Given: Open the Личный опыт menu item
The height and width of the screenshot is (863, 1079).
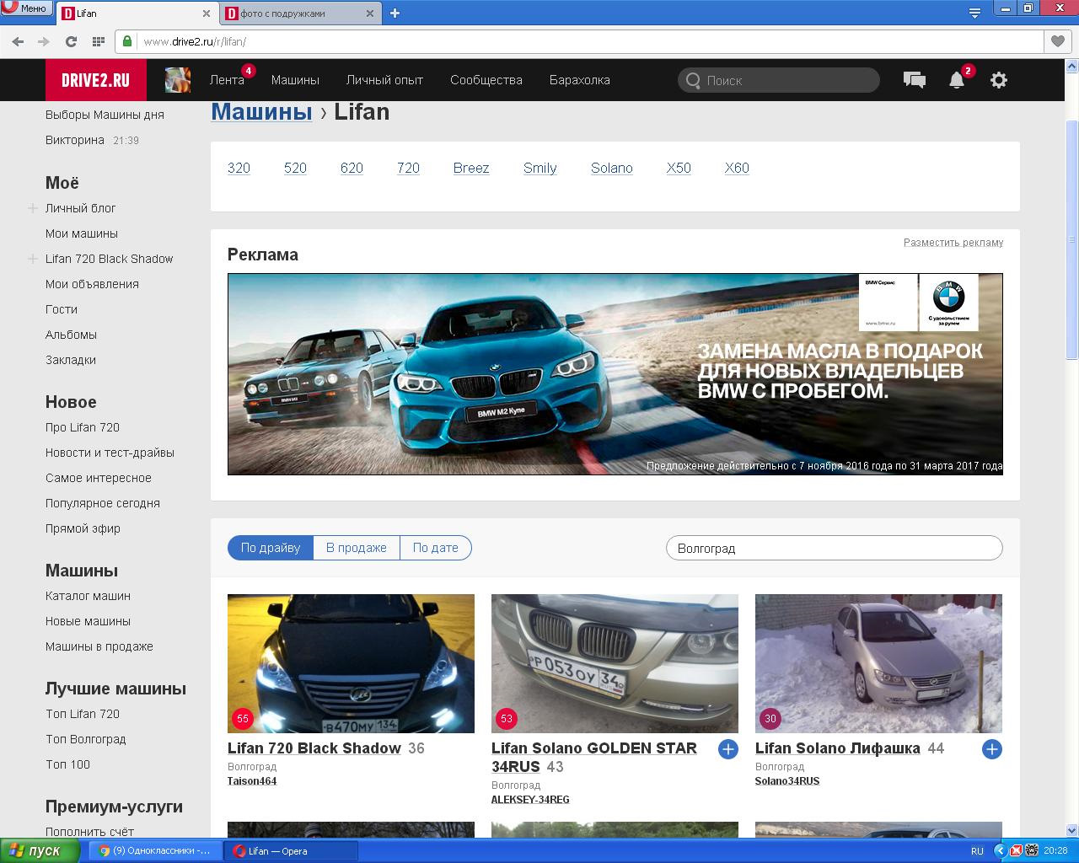Looking at the screenshot, I should [x=384, y=80].
